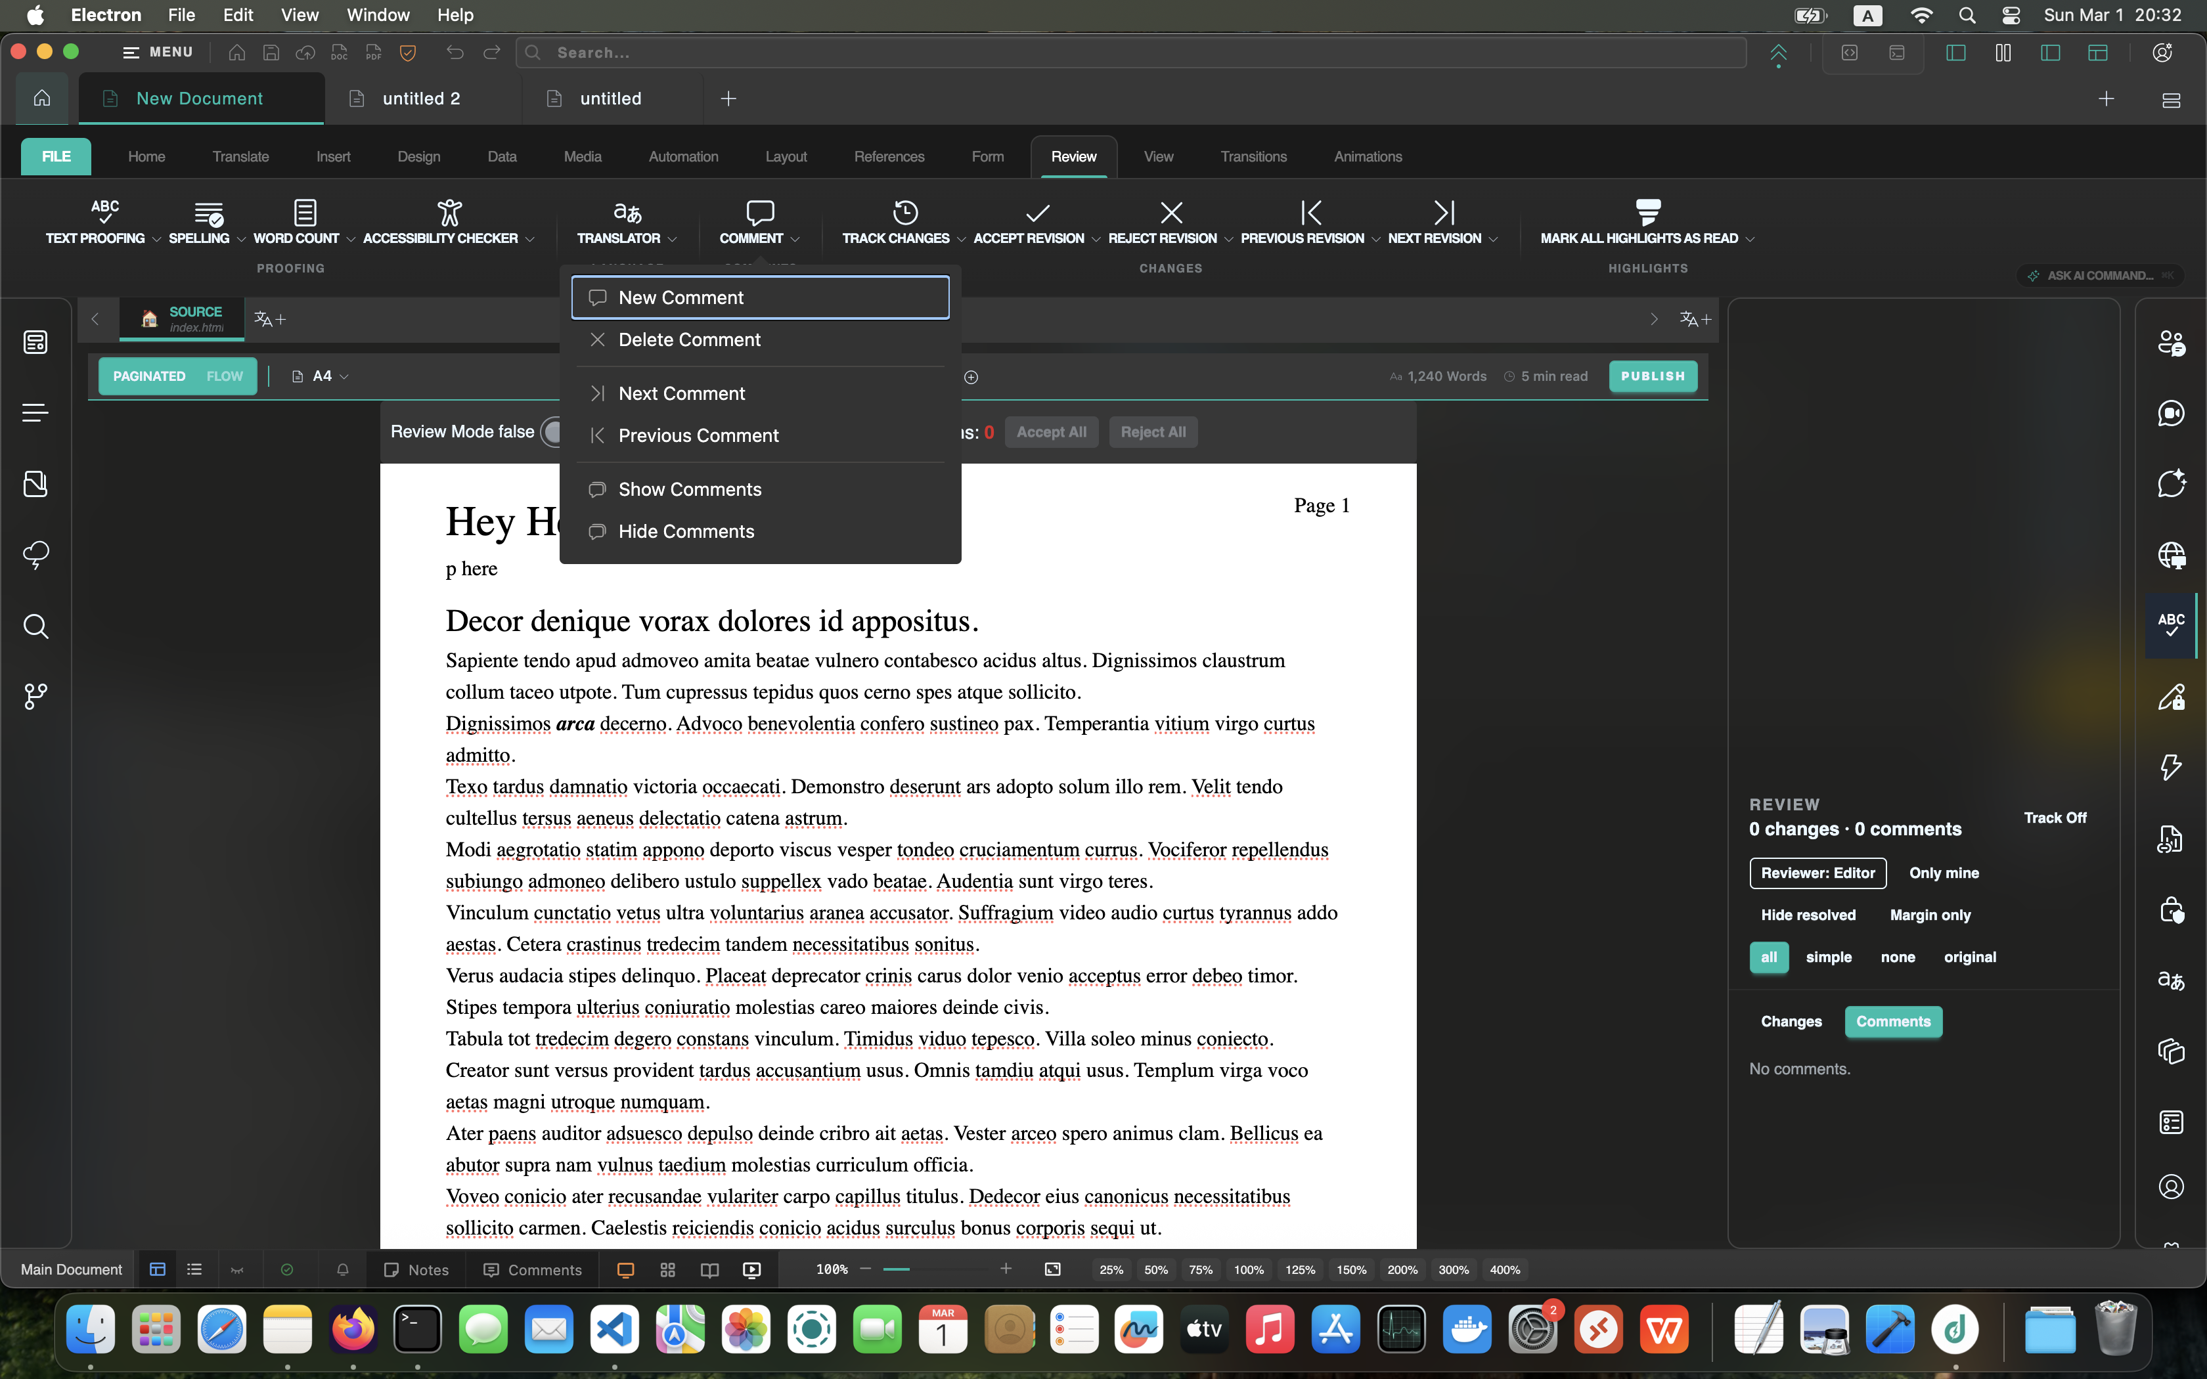Expand the Spelling dropdown arrow
Viewport: 2207px width, 1379px height.
coord(241,239)
